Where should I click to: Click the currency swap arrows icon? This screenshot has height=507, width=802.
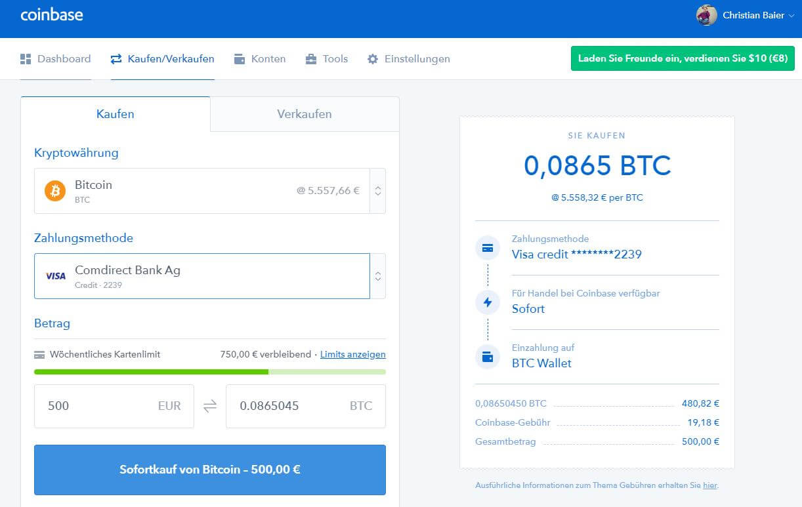coord(210,407)
